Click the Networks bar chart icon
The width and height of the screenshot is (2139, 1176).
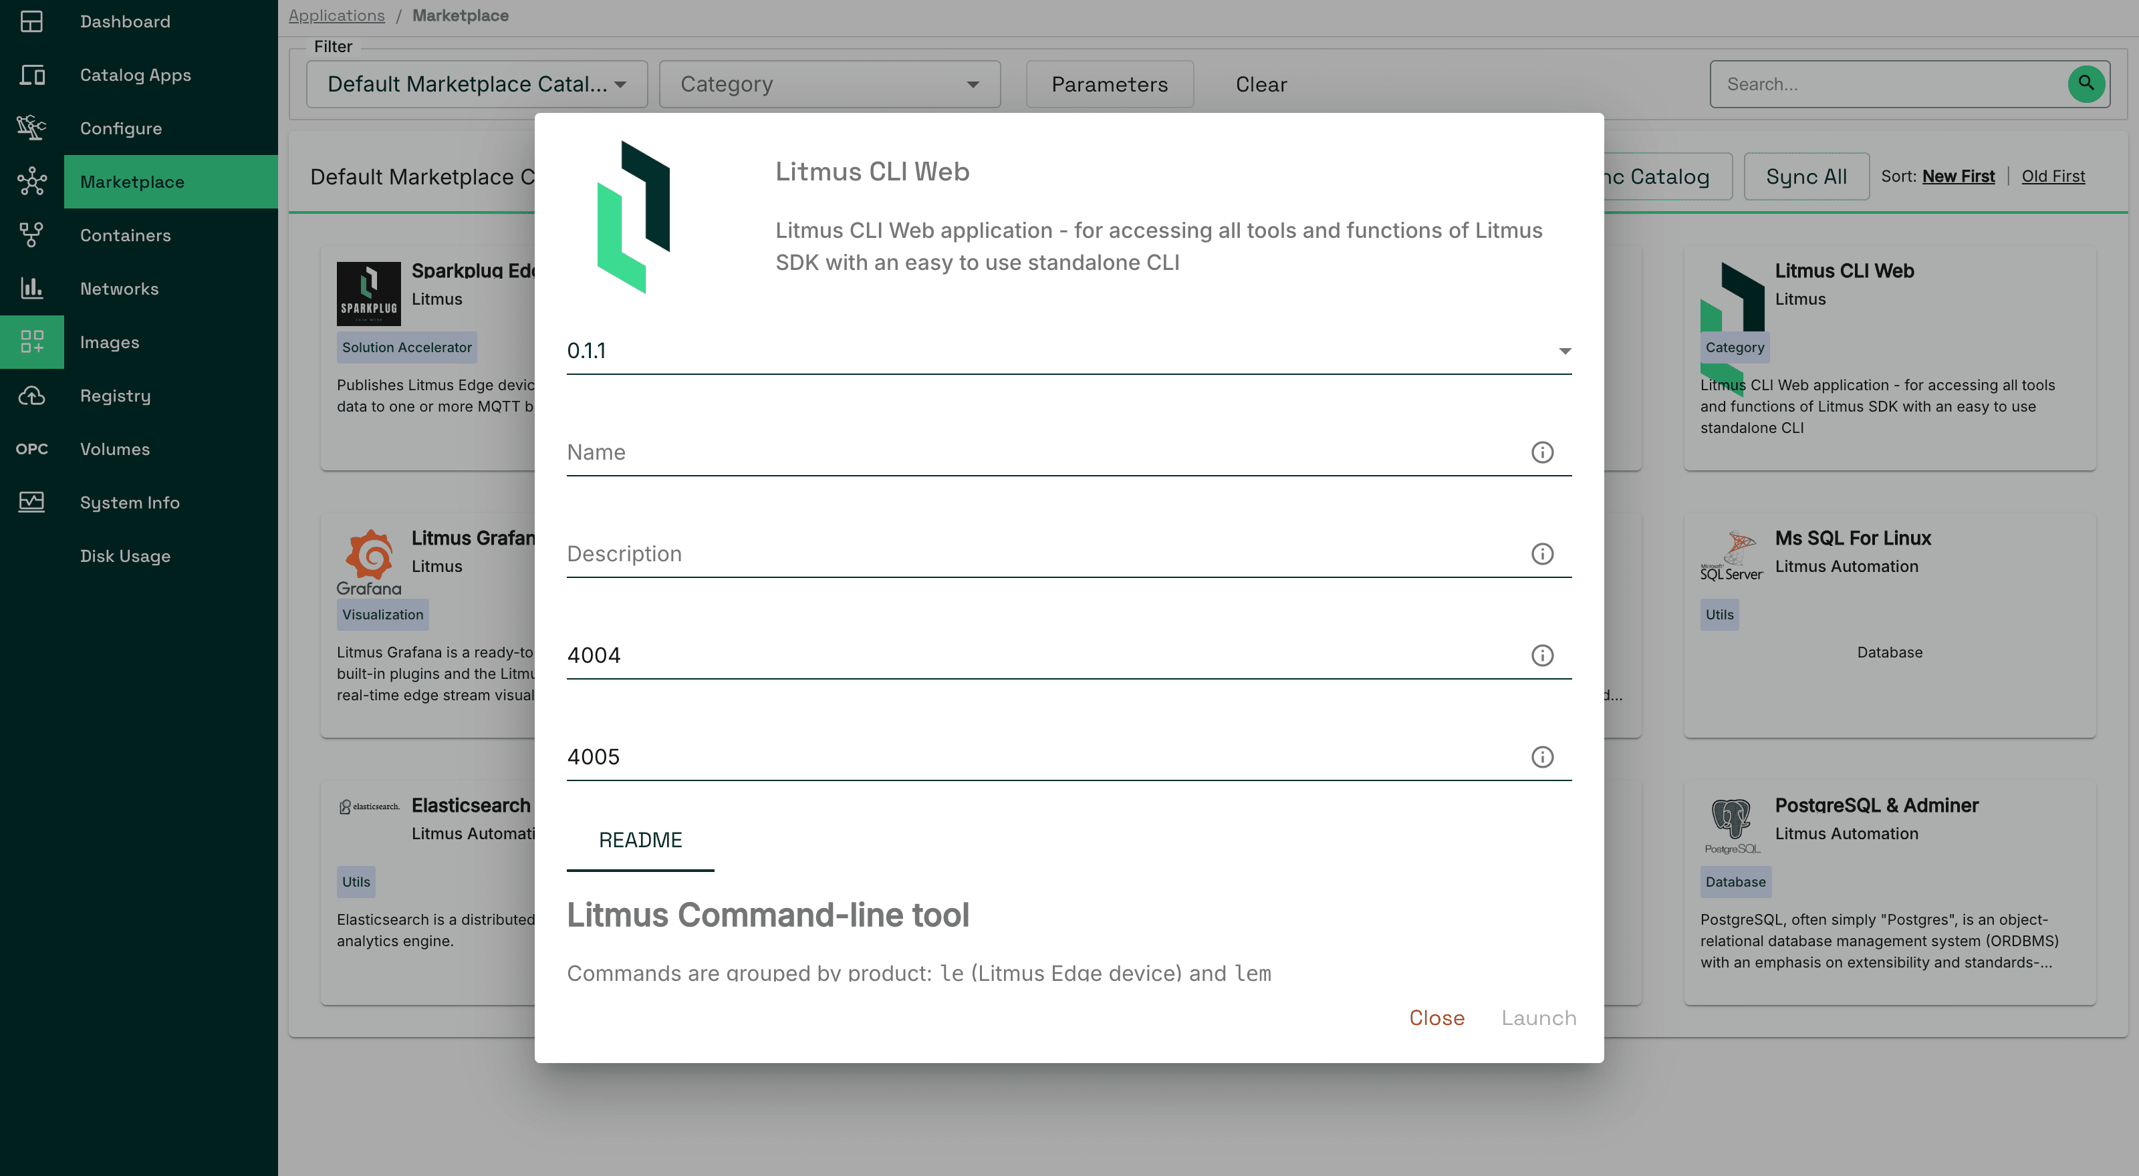point(31,288)
